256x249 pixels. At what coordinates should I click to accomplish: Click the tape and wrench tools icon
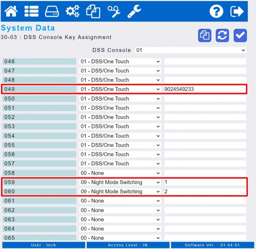[x=114, y=11]
